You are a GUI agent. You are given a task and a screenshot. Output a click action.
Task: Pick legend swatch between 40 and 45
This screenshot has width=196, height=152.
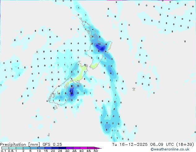(84, 148)
